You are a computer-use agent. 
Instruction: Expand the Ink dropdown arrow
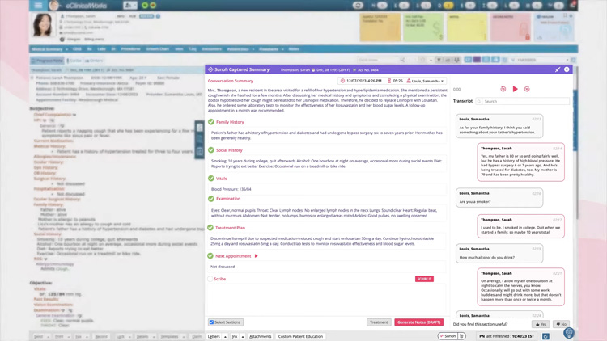pyautogui.click(x=243, y=337)
